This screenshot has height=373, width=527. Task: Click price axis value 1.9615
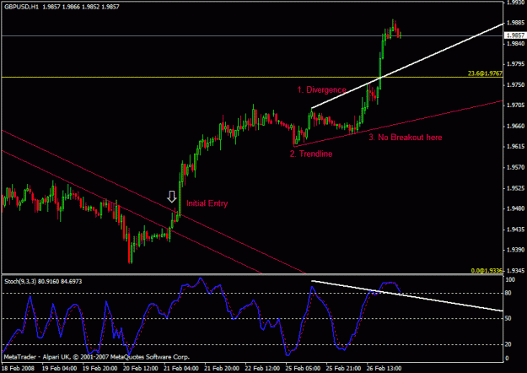point(515,147)
